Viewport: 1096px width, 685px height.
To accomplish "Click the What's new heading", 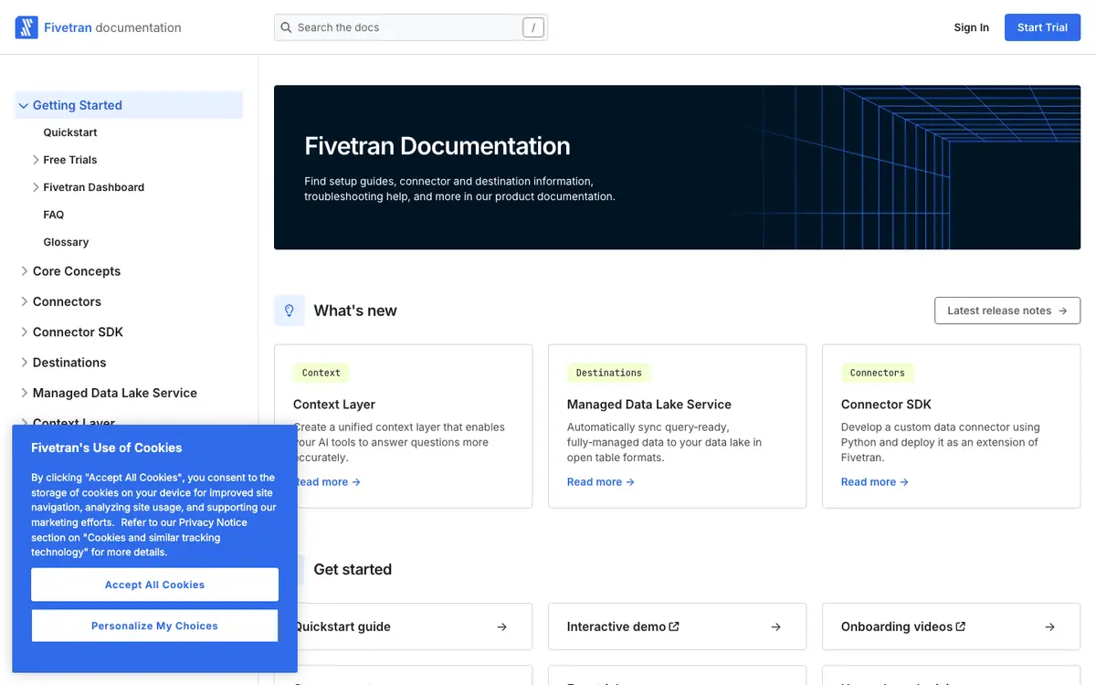I will coord(355,311).
